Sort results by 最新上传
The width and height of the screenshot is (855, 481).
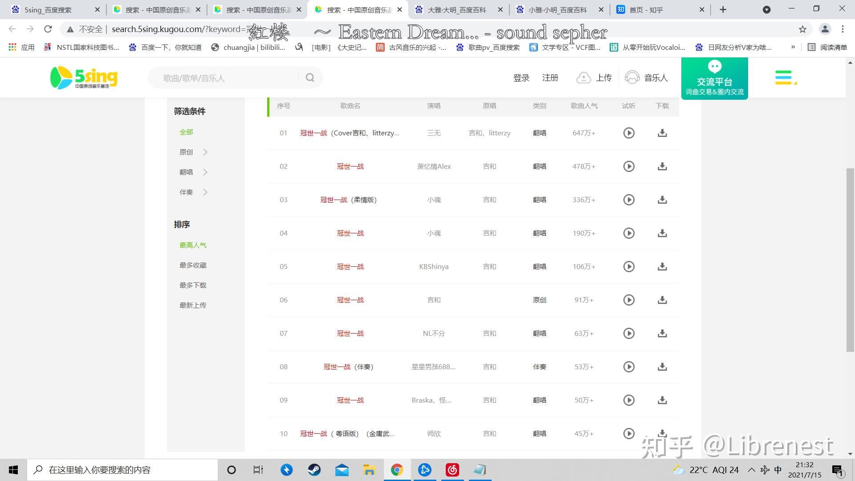point(193,306)
